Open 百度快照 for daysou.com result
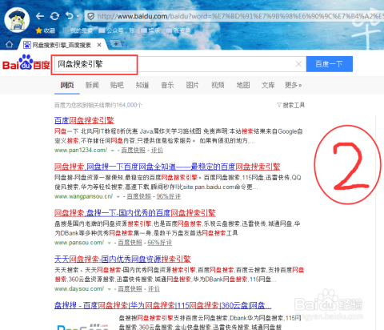Viewport: 384px width, 330px height. pos(130,289)
